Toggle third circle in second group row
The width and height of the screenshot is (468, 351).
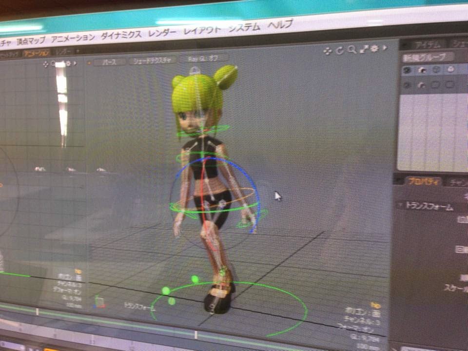[x=435, y=85]
